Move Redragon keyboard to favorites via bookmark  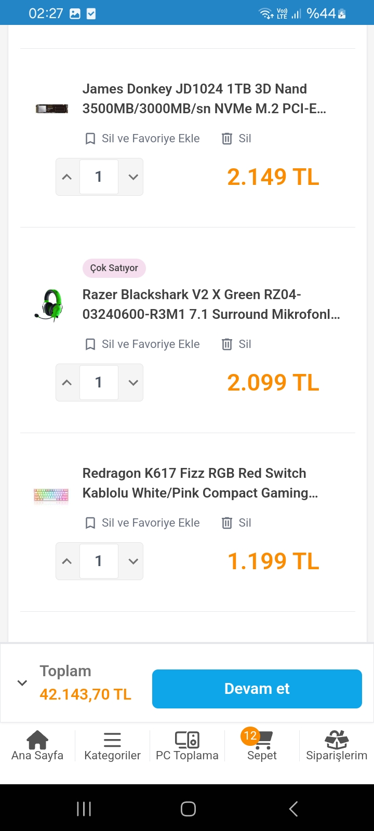(x=90, y=523)
